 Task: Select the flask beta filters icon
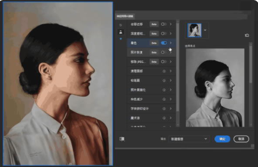(x=121, y=32)
